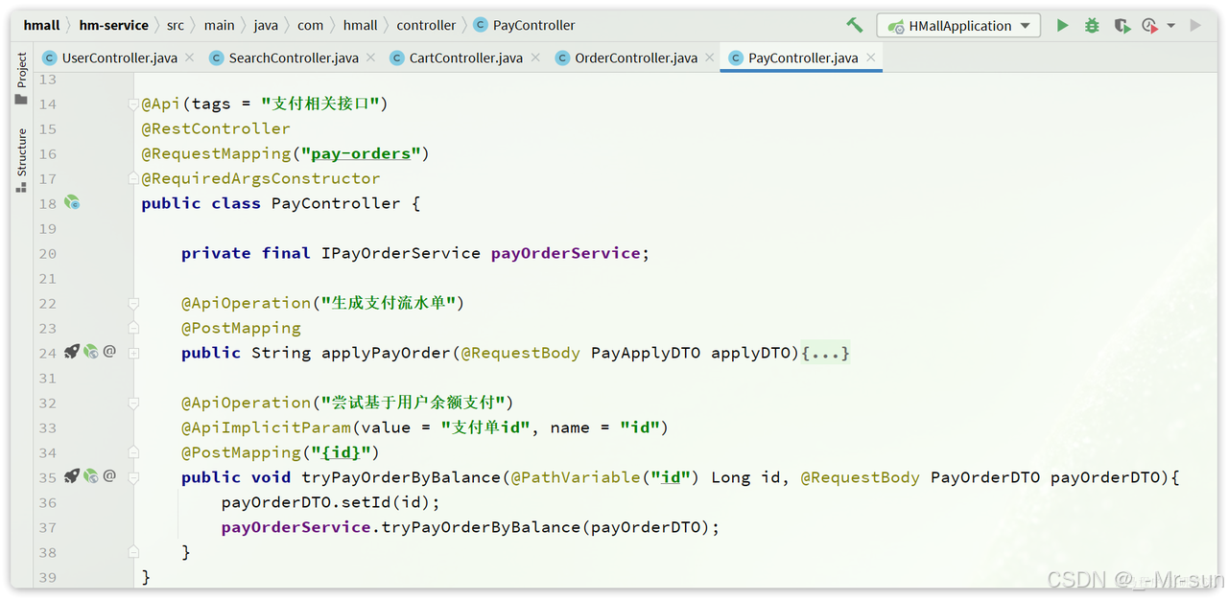Click the greyed-out play icon in toolbar

click(x=1195, y=26)
